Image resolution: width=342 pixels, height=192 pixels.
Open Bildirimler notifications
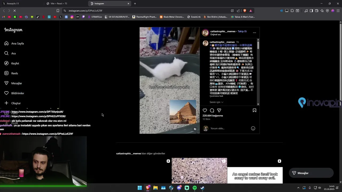(x=14, y=93)
